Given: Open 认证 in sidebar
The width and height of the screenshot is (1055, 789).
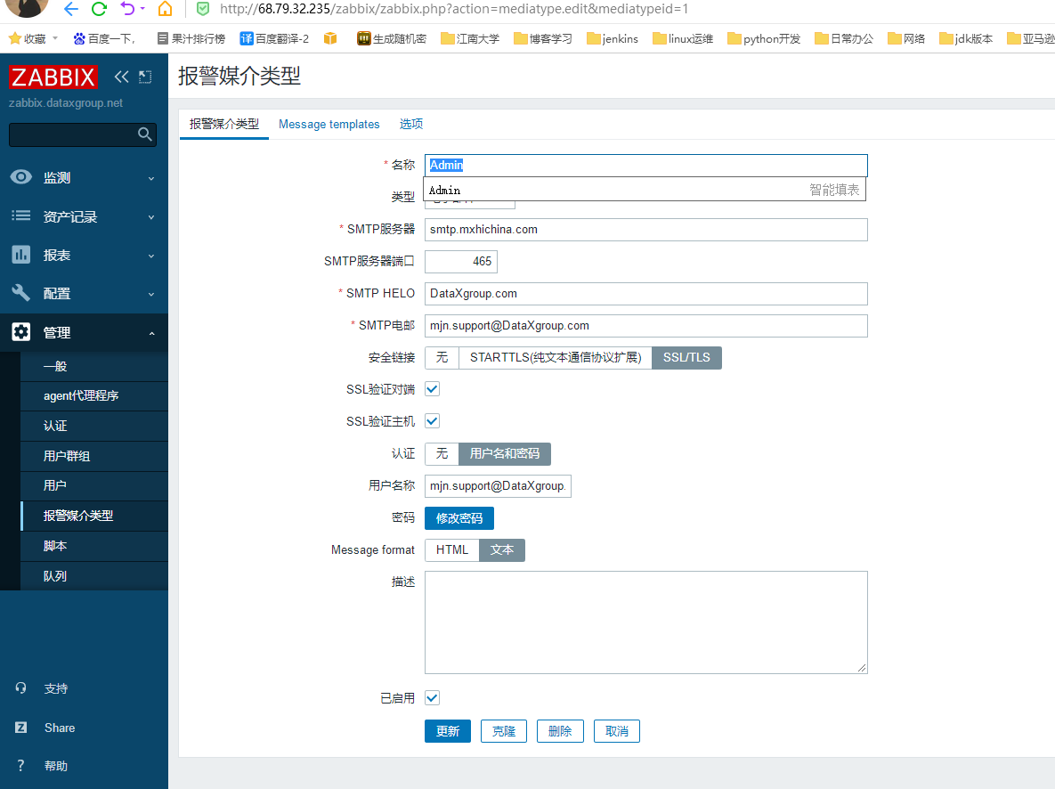Looking at the screenshot, I should pyautogui.click(x=94, y=426).
